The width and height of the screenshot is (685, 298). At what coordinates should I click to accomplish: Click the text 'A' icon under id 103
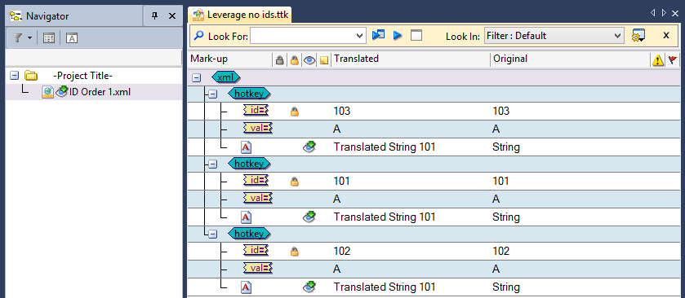coord(247,147)
